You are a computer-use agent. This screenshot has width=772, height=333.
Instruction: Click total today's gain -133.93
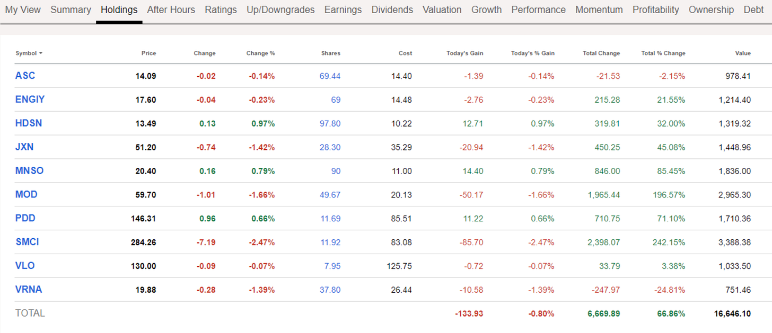[x=469, y=314]
